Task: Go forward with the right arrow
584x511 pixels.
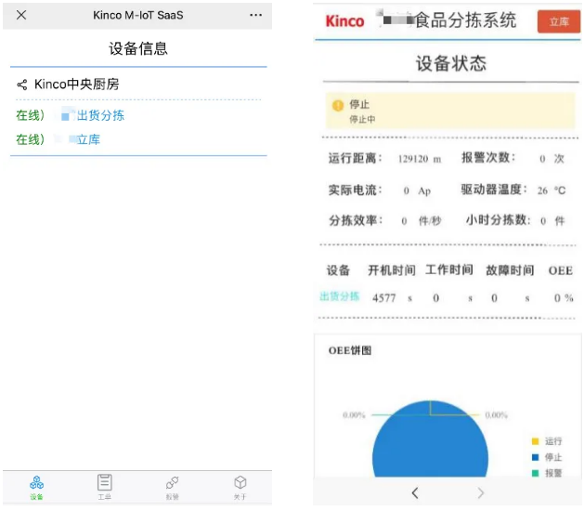Action: [481, 492]
